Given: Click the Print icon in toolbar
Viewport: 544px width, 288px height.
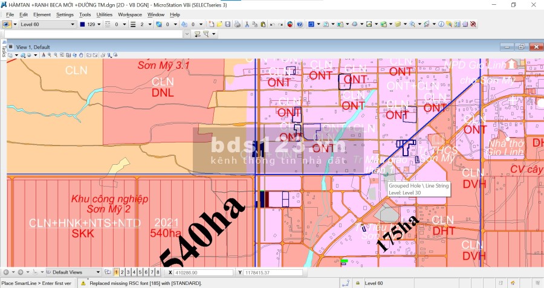Looking at the screenshot, I should [x=238, y=24].
